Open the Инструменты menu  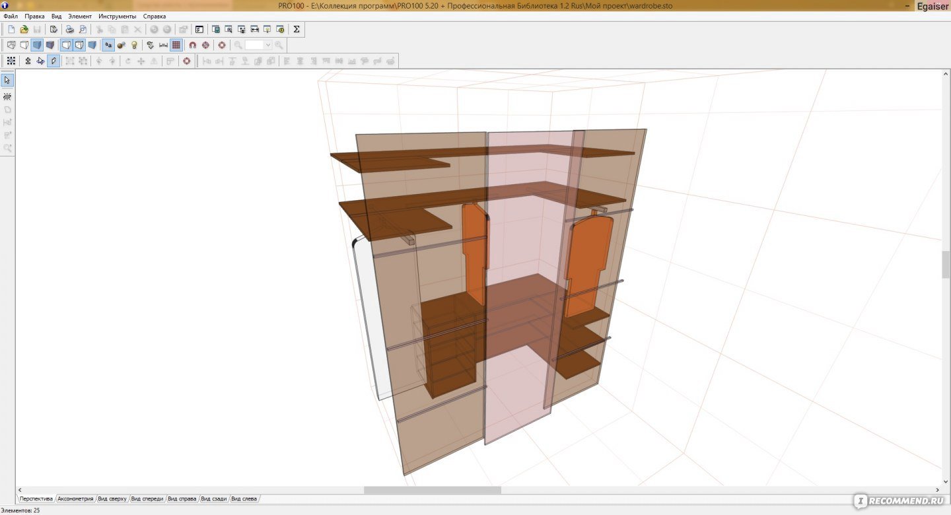click(x=118, y=16)
